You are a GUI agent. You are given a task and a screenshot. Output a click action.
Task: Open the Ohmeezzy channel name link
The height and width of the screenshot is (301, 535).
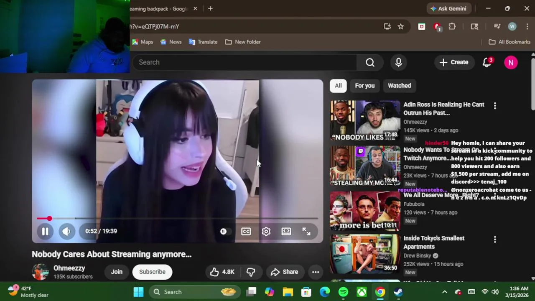click(x=69, y=268)
